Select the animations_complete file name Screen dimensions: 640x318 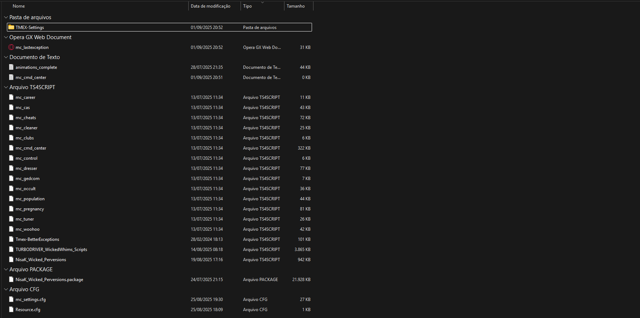click(36, 67)
